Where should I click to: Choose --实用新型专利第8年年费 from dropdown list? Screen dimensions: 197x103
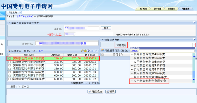tap(161, 69)
